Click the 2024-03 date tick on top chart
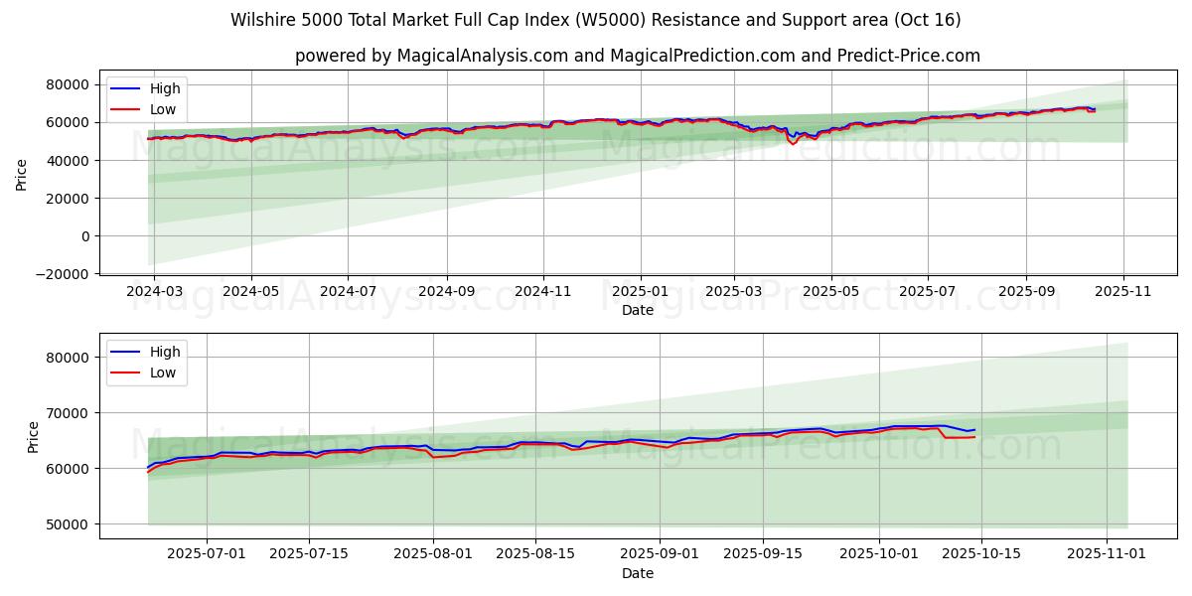Screen dimensions: 1192x596 point(154,292)
